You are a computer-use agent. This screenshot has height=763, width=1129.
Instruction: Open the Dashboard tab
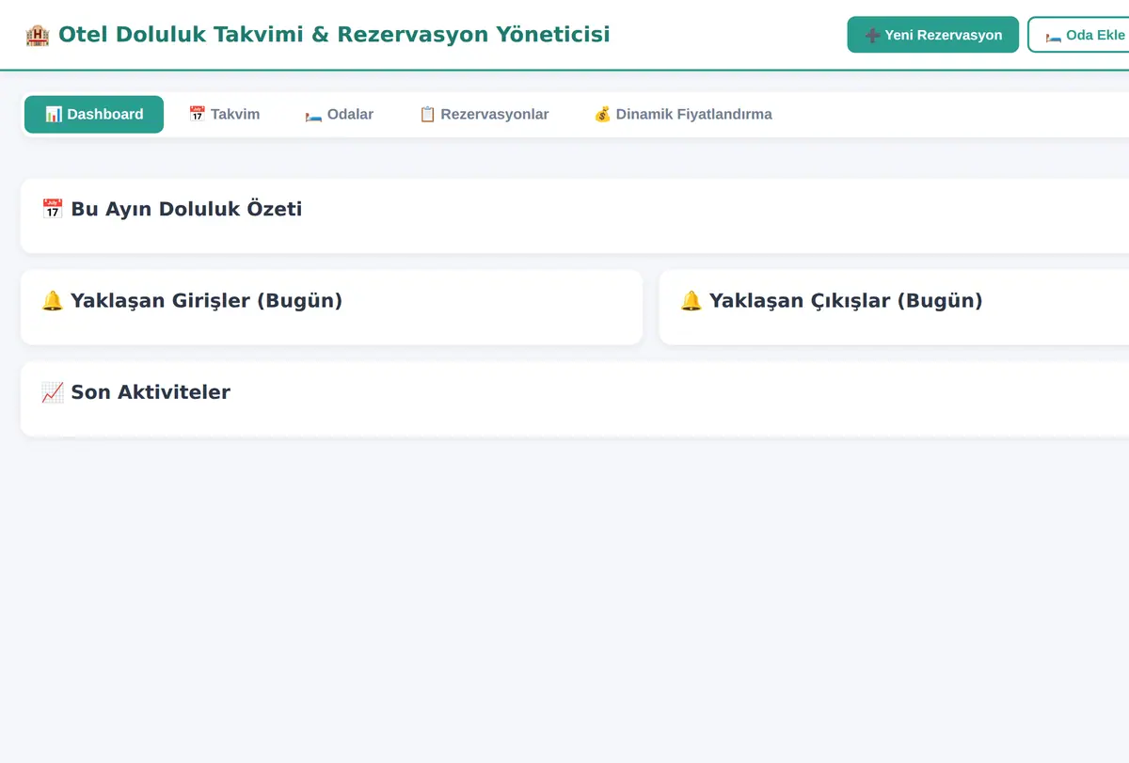(x=94, y=114)
